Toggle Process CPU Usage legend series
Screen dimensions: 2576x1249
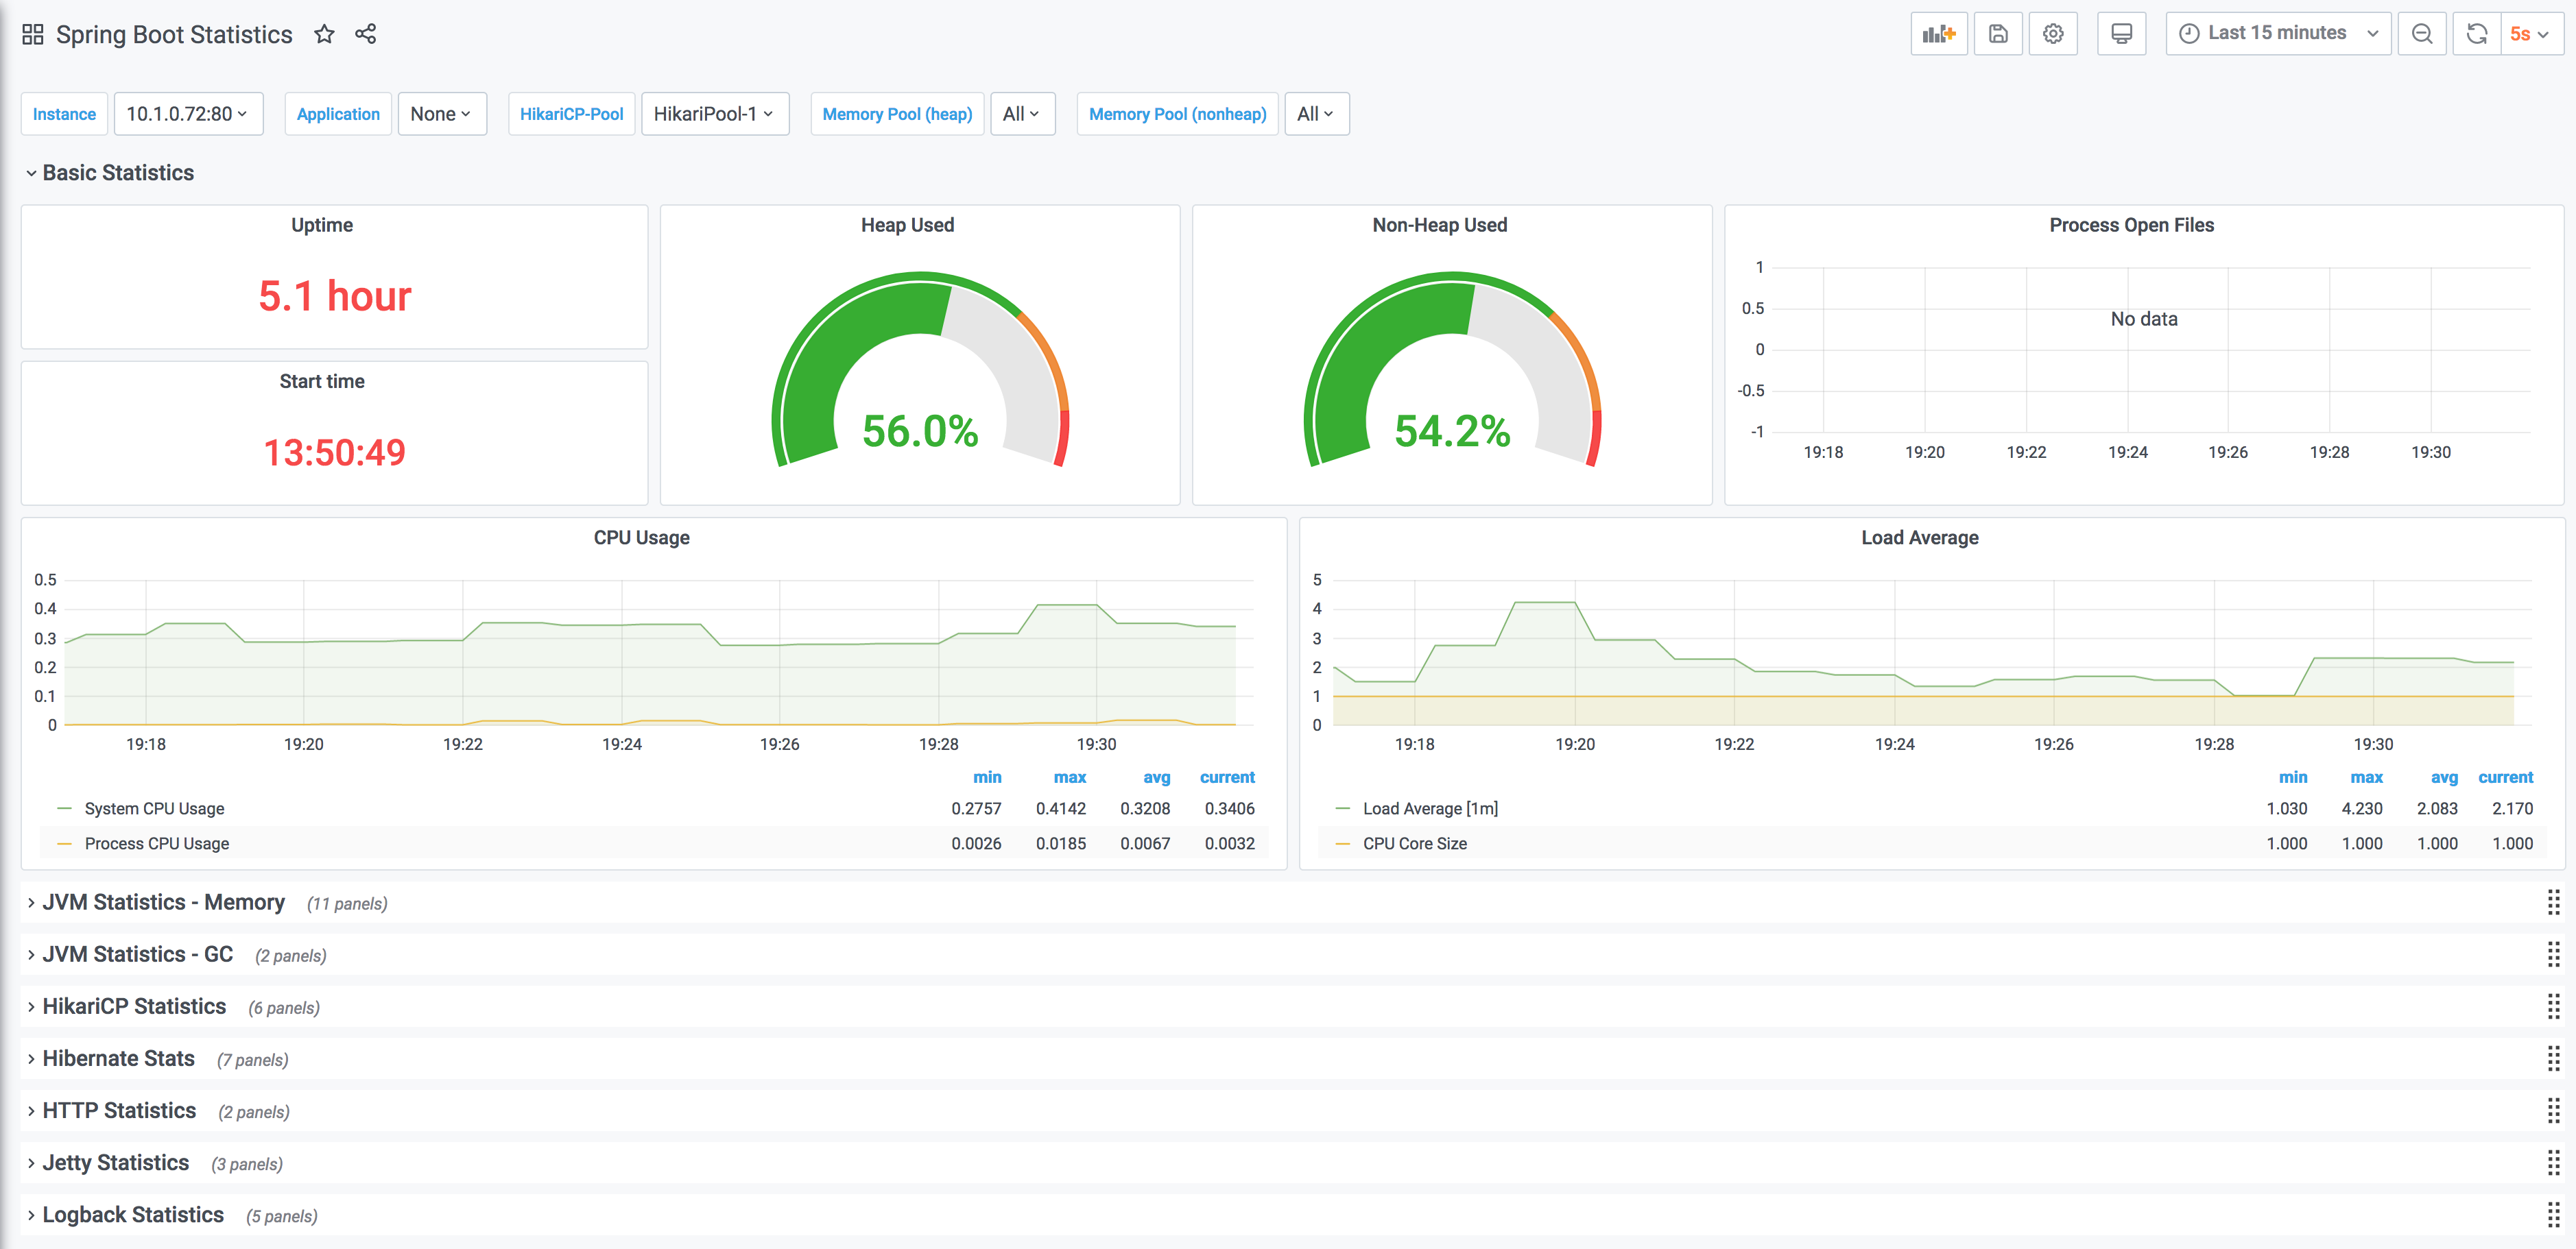pos(156,843)
